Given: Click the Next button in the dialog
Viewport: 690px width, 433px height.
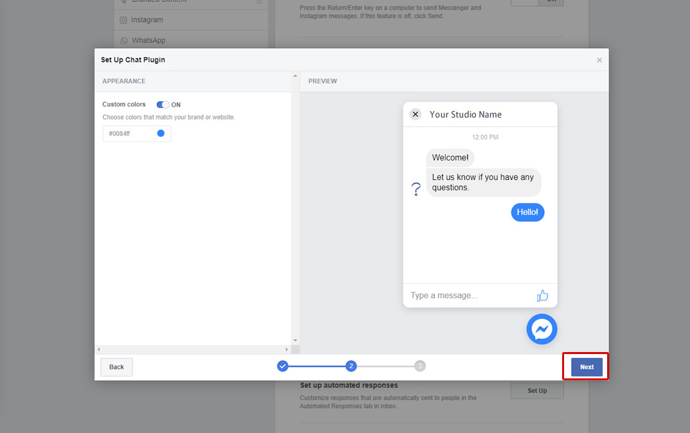Looking at the screenshot, I should click(587, 367).
